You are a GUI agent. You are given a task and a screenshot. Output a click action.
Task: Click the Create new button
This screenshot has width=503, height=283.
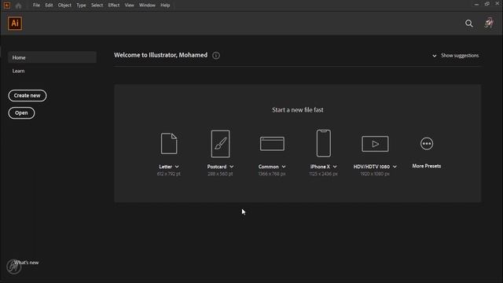click(x=28, y=96)
